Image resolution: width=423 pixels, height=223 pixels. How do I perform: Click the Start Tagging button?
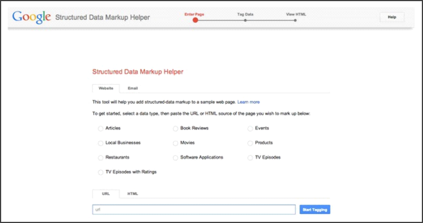315,210
